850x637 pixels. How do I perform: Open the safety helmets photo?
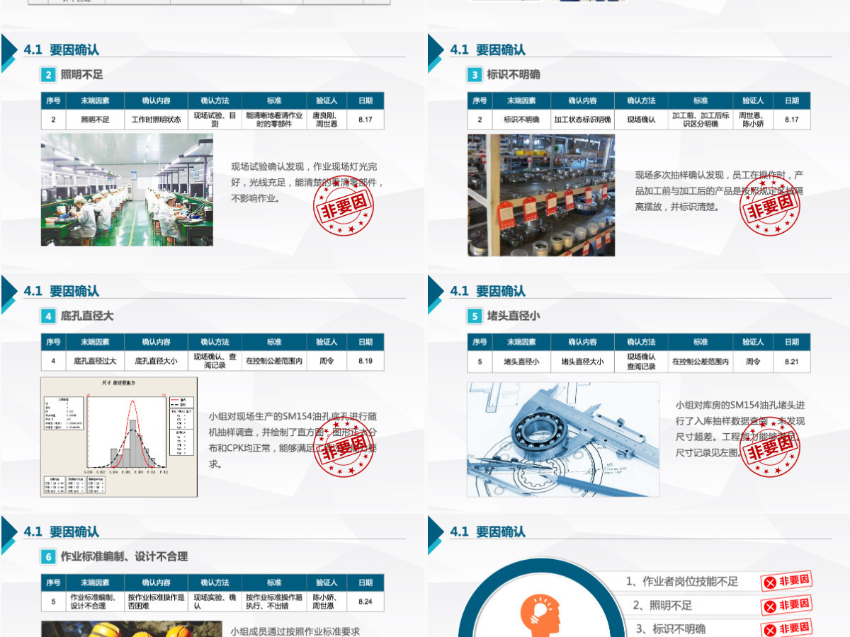point(132,629)
